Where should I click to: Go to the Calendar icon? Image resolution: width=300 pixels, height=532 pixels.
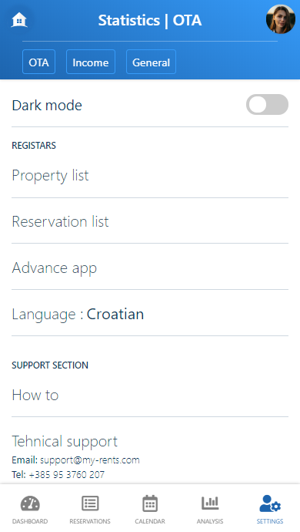click(x=150, y=503)
